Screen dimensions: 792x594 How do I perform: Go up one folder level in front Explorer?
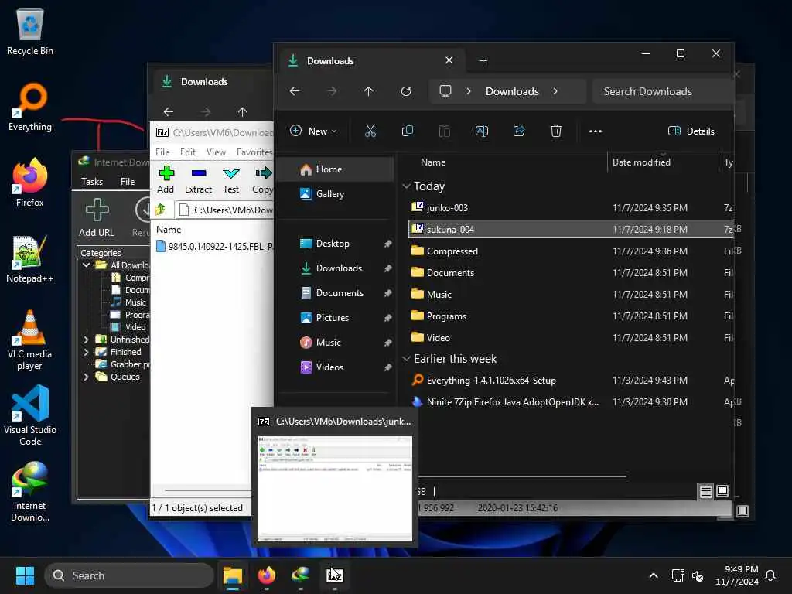(369, 91)
